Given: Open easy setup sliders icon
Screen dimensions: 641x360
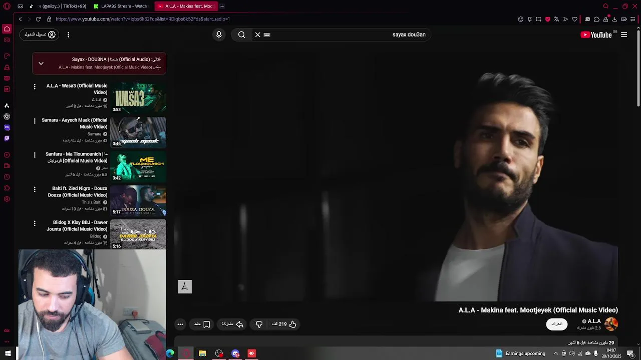Looking at the screenshot, I should click(x=633, y=19).
